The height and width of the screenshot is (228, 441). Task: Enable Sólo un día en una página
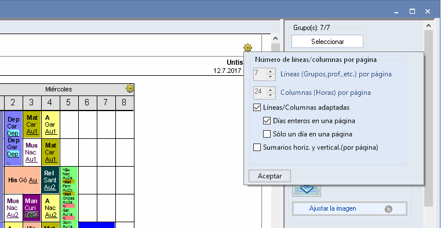267,134
